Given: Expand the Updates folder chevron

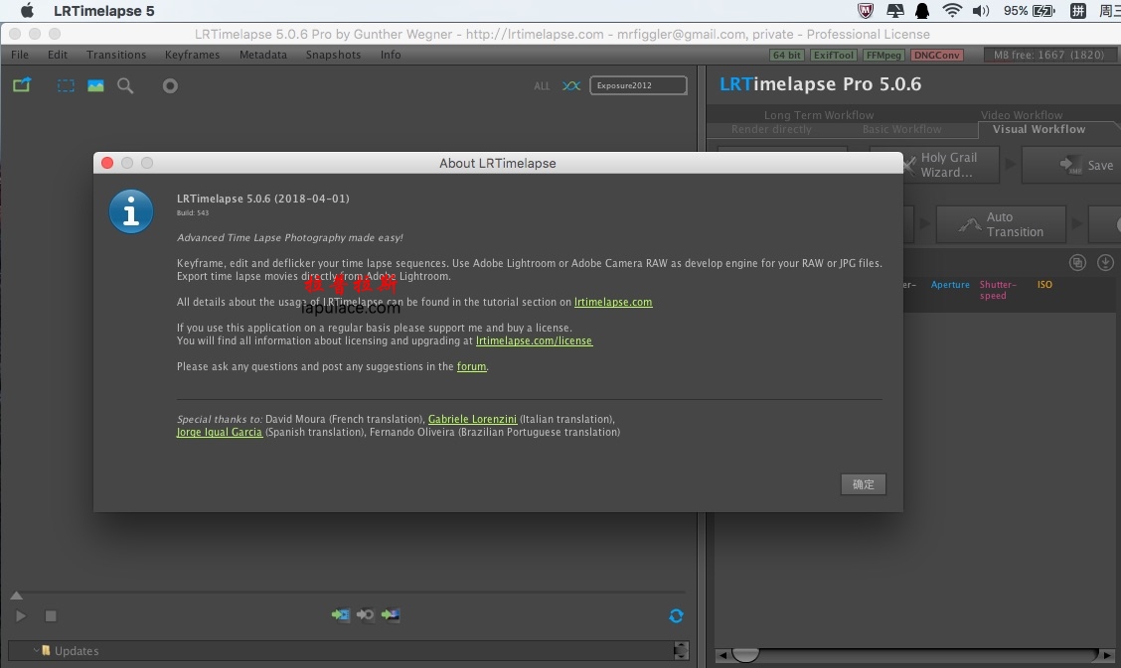Looking at the screenshot, I should (36, 650).
